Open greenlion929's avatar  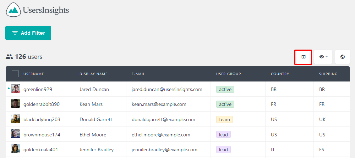point(15,88)
